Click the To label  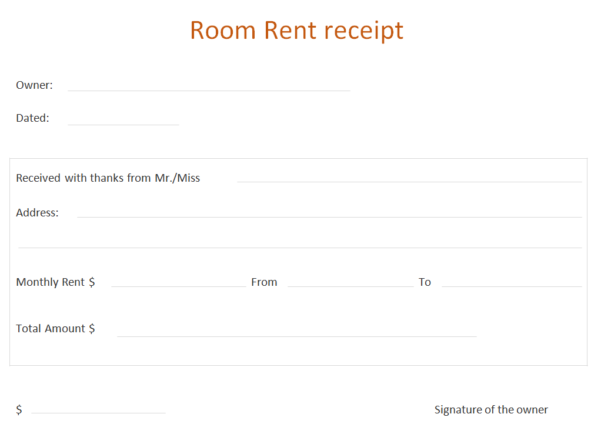point(425,282)
